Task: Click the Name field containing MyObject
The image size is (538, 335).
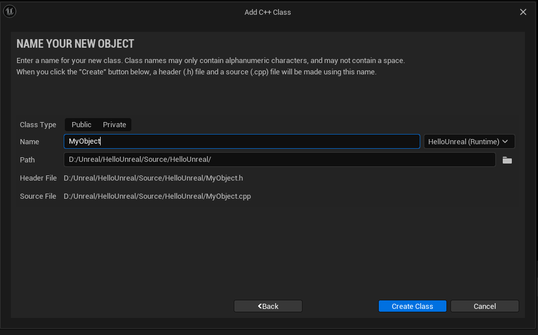Action: (x=242, y=141)
